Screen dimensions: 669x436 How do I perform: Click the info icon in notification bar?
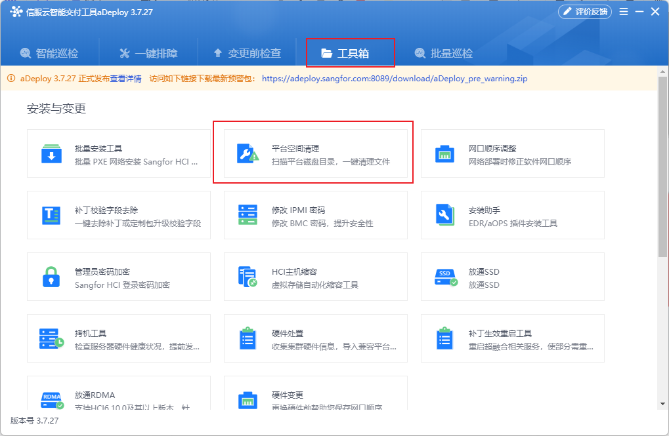[x=11, y=79]
